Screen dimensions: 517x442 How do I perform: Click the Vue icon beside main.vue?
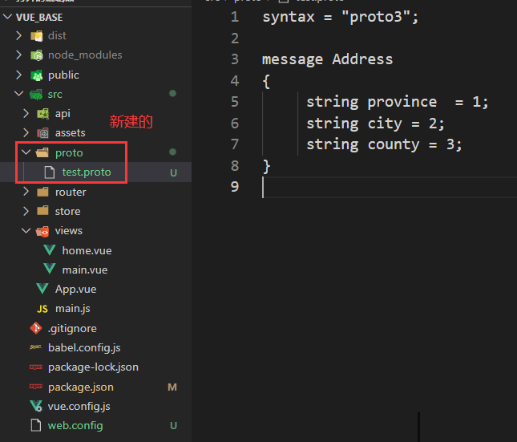(x=50, y=269)
